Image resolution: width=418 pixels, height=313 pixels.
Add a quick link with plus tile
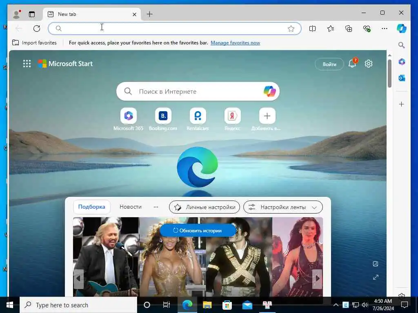click(x=267, y=116)
